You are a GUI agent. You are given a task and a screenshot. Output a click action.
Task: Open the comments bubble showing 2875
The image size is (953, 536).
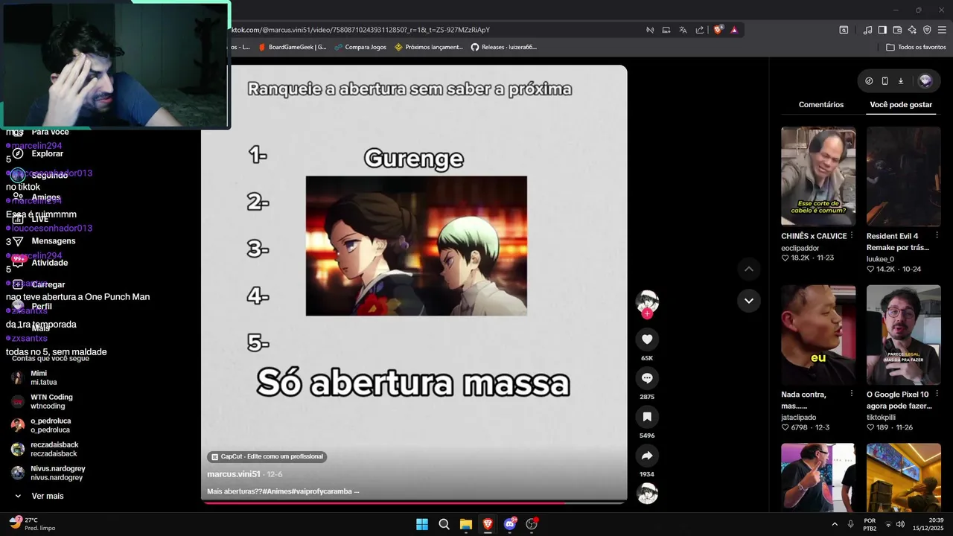[x=647, y=378]
